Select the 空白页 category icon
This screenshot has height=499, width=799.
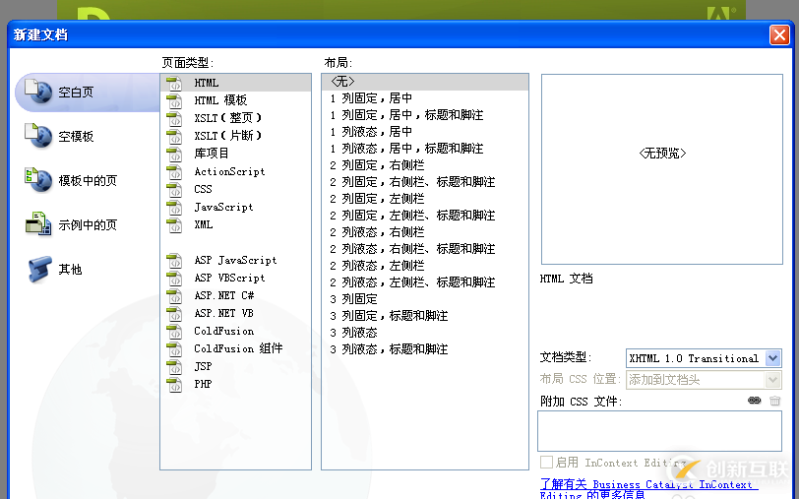coord(38,92)
